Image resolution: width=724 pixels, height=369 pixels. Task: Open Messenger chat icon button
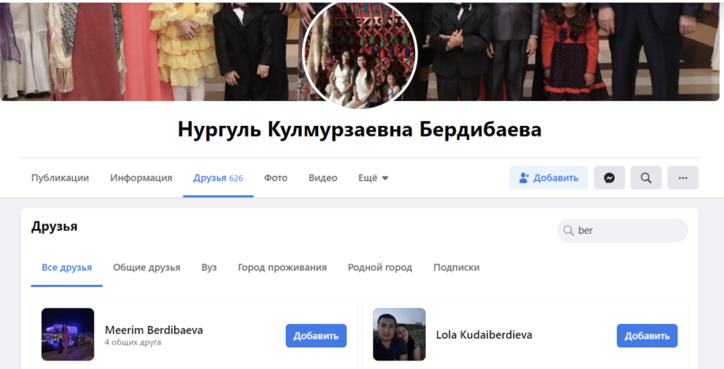609,178
